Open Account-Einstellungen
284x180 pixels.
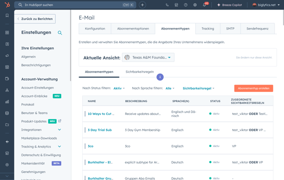point(38,87)
